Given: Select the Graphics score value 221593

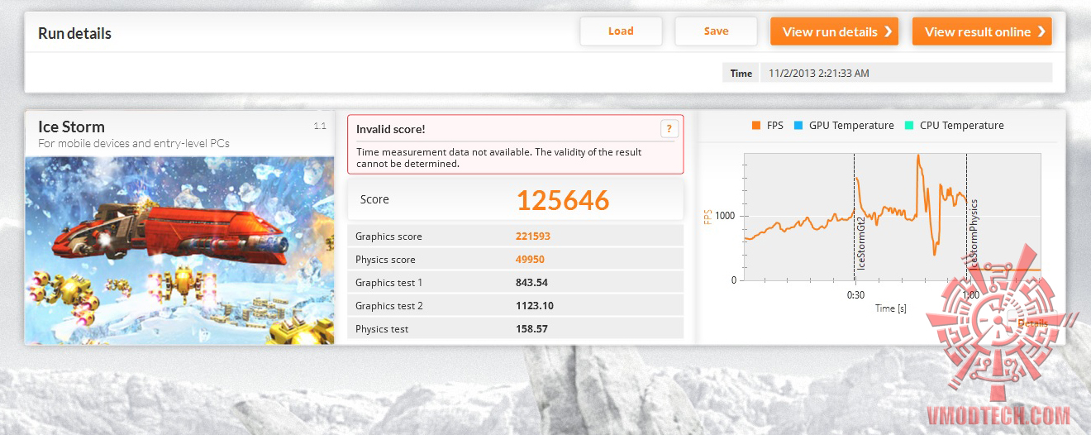Looking at the screenshot, I should click(x=533, y=237).
